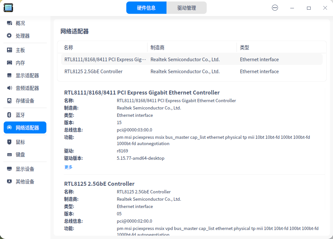Click version value 15
This screenshot has width=333, height=239.
pos(119,123)
